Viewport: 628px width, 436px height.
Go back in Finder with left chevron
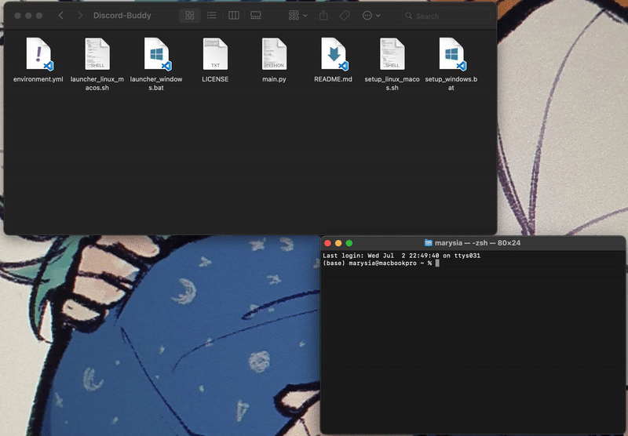(61, 16)
